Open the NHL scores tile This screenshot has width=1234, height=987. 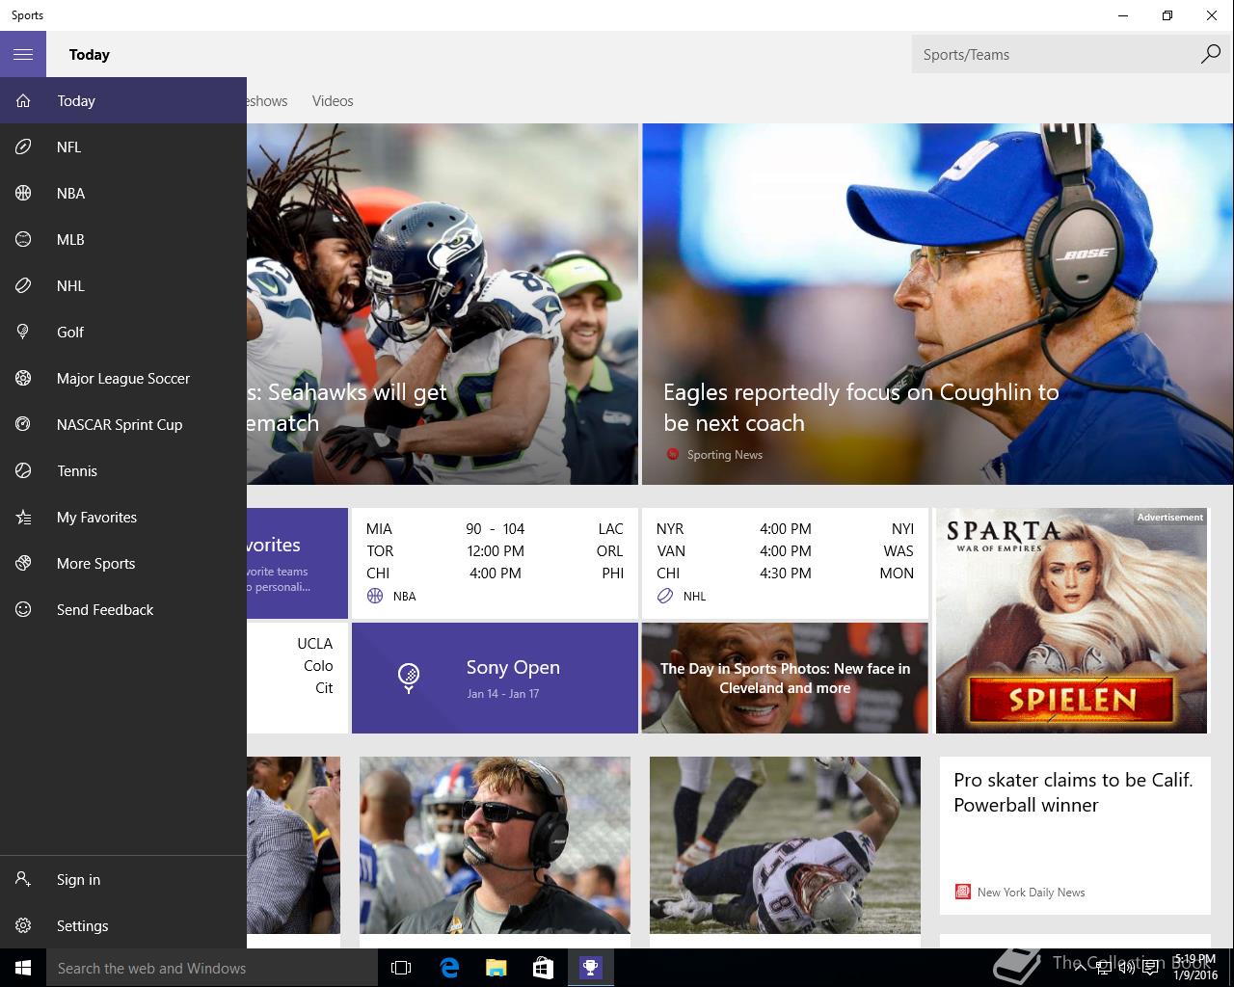785,563
